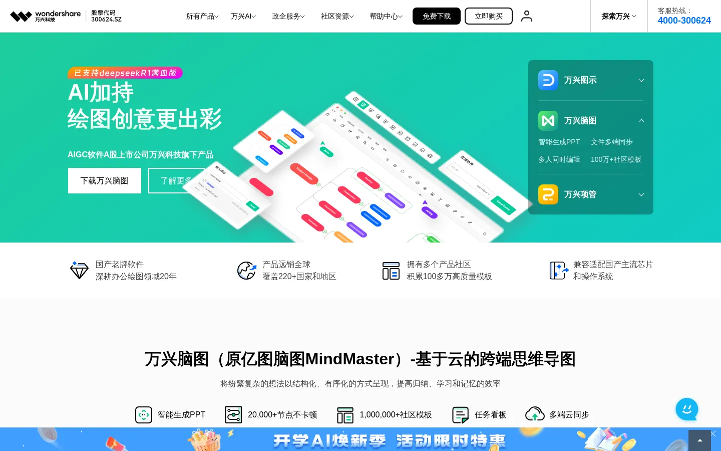
Task: Open the smiley chat support bubble
Action: 687,409
